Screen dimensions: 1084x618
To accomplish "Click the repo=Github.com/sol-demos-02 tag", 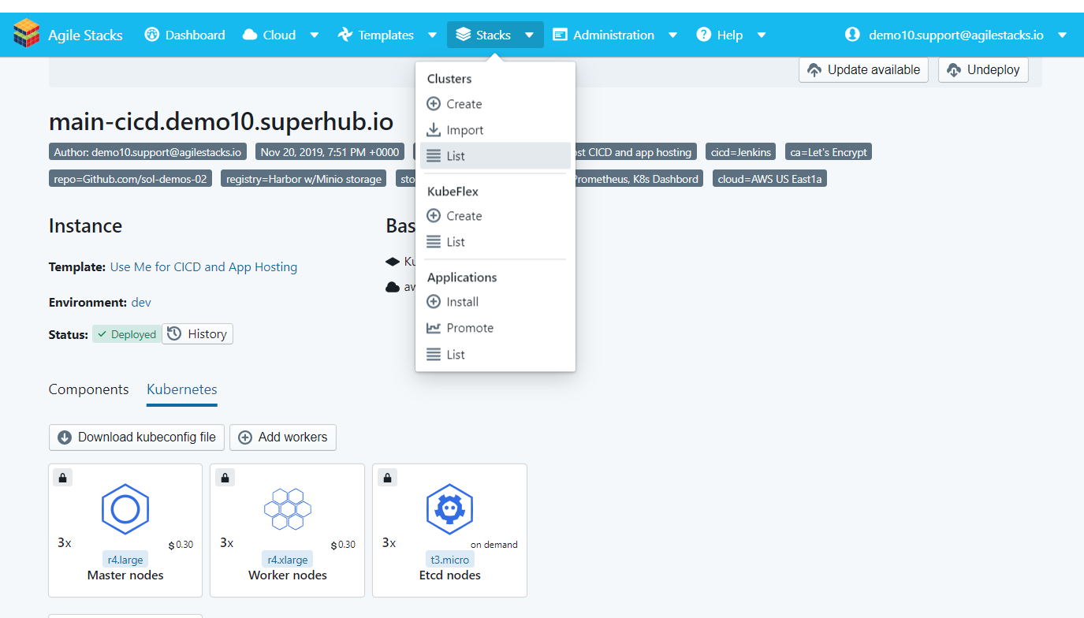I will (x=130, y=179).
